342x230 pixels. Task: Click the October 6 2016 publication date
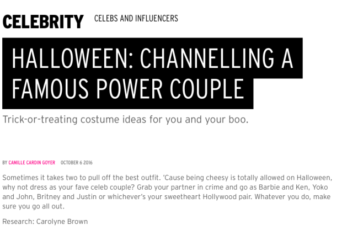point(76,163)
